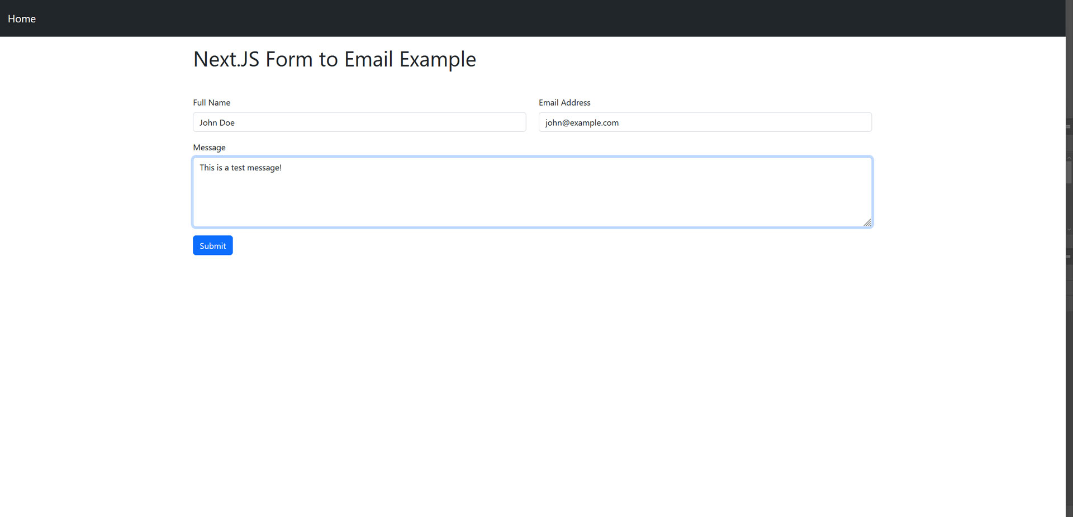Select the Email Address input field
The width and height of the screenshot is (1073, 517).
[x=705, y=122]
